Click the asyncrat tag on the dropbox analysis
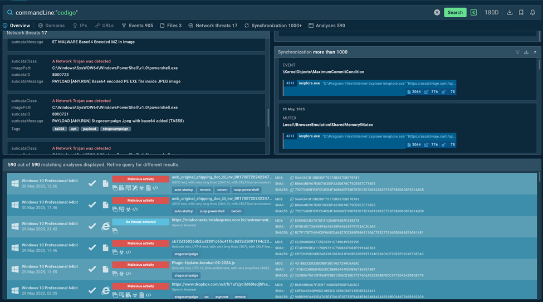 click(x=222, y=297)
